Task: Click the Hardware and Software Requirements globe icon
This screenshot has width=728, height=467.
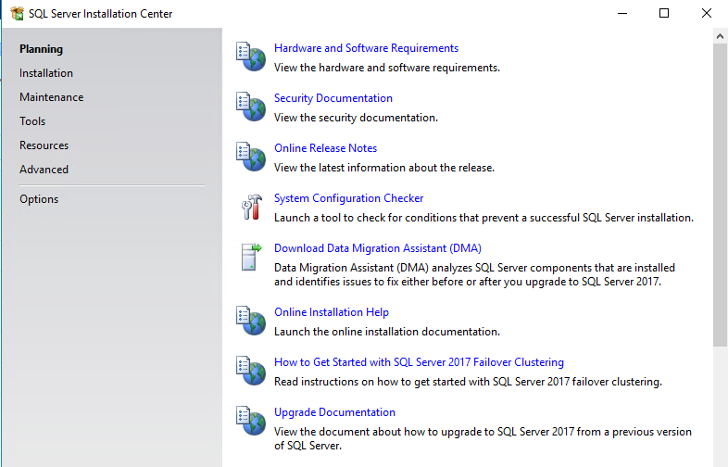Action: 251,57
